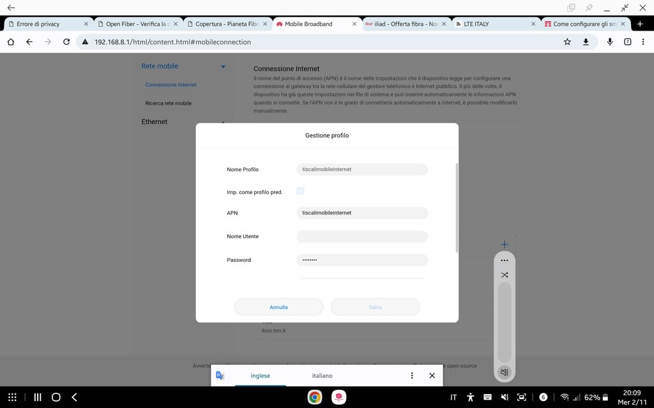Click the Nome Profilo input field

pyautogui.click(x=362, y=169)
